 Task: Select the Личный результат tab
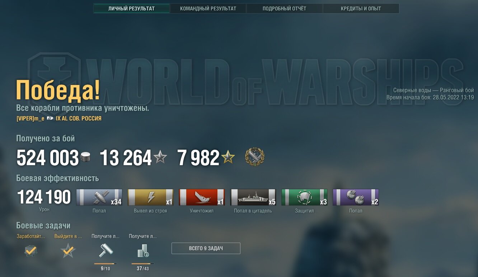pos(132,8)
